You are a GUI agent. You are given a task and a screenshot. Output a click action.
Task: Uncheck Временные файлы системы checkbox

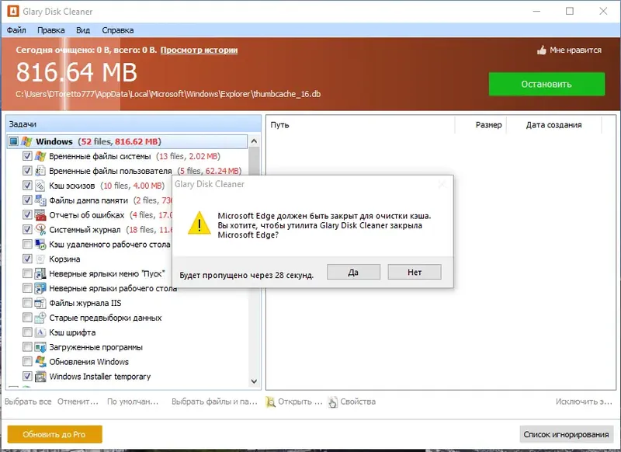(x=27, y=156)
